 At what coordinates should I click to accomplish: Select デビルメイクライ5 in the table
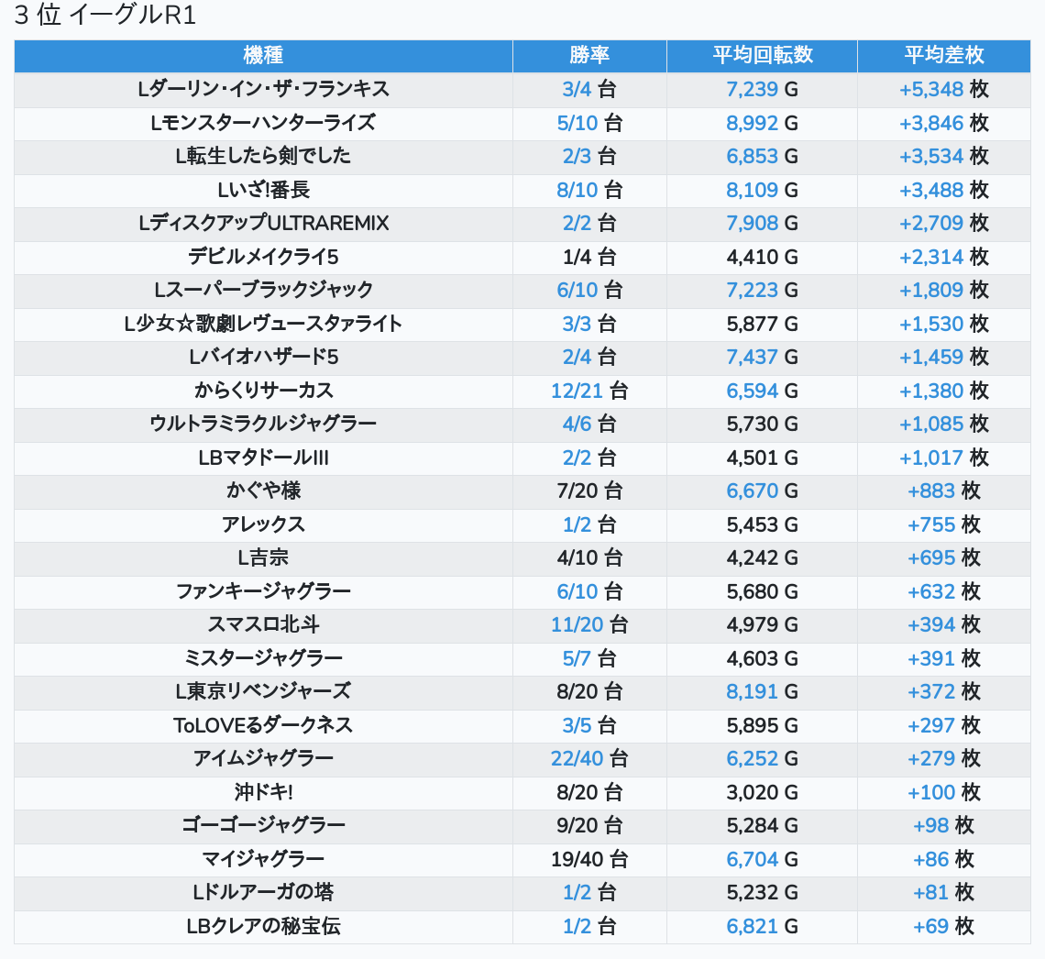263,257
